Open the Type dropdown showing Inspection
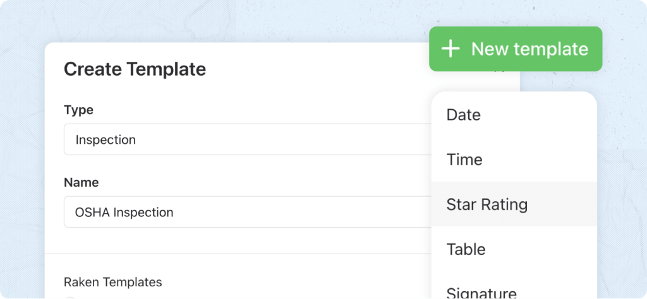Image resolution: width=647 pixels, height=299 pixels. (246, 140)
